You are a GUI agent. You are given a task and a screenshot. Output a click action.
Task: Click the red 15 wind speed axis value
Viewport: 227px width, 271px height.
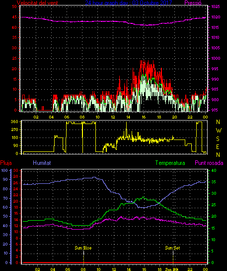(x=14, y=79)
